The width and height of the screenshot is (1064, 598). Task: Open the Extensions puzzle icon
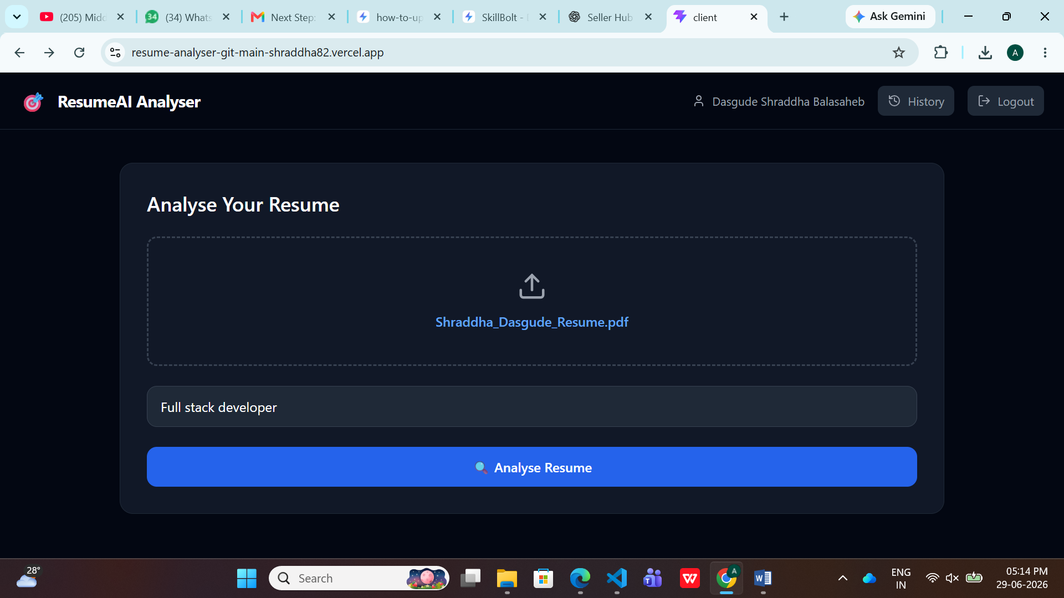[941, 53]
